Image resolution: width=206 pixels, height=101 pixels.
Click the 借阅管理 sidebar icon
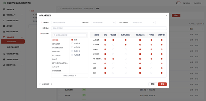tap(4, 26)
